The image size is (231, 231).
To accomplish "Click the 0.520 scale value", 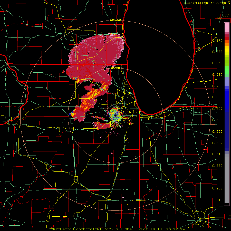I will pyautogui.click(x=217, y=132).
